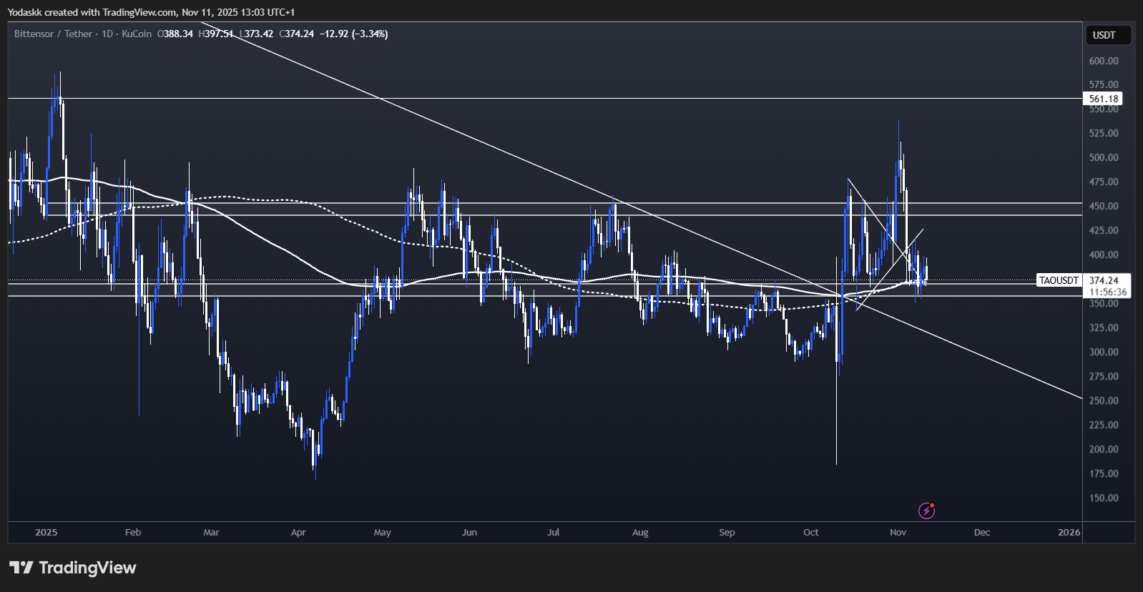Screen dimensions: 1143x592
Task: Click the current price 374.24 label
Action: pyautogui.click(x=1104, y=280)
